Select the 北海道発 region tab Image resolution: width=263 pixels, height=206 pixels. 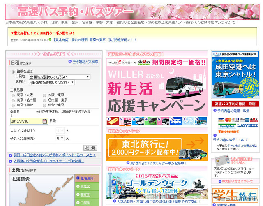(87, 178)
